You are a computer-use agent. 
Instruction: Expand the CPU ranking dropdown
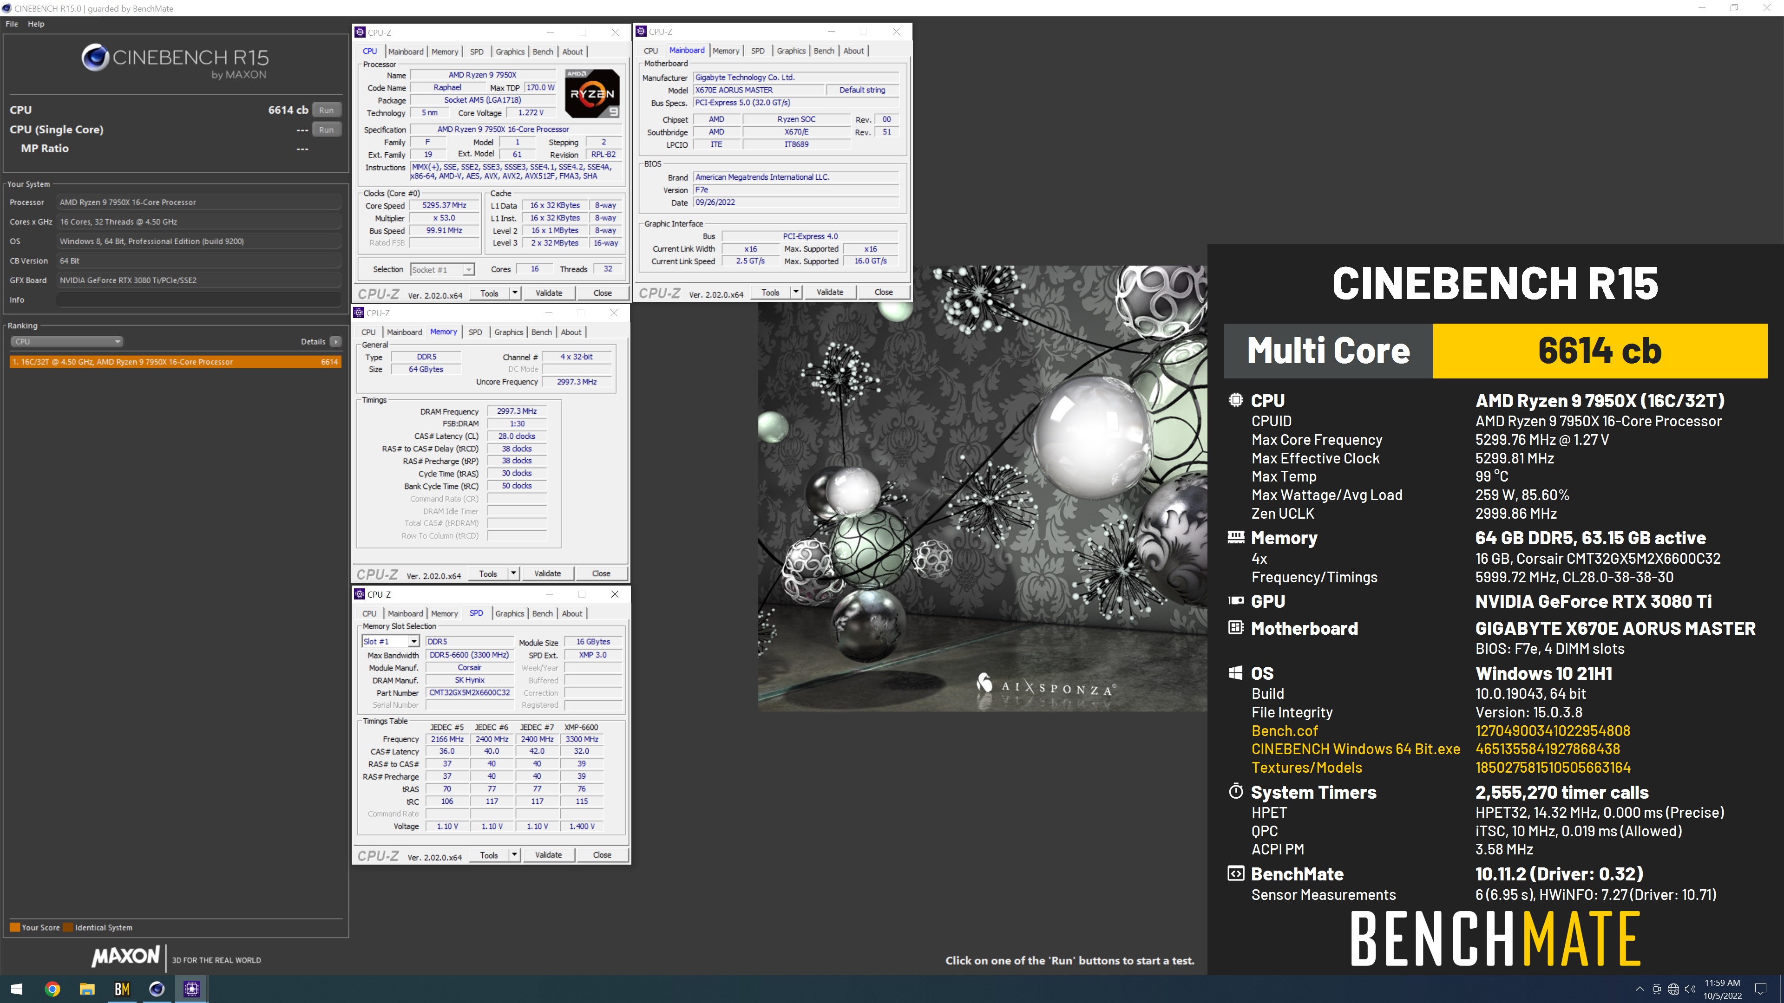point(67,341)
